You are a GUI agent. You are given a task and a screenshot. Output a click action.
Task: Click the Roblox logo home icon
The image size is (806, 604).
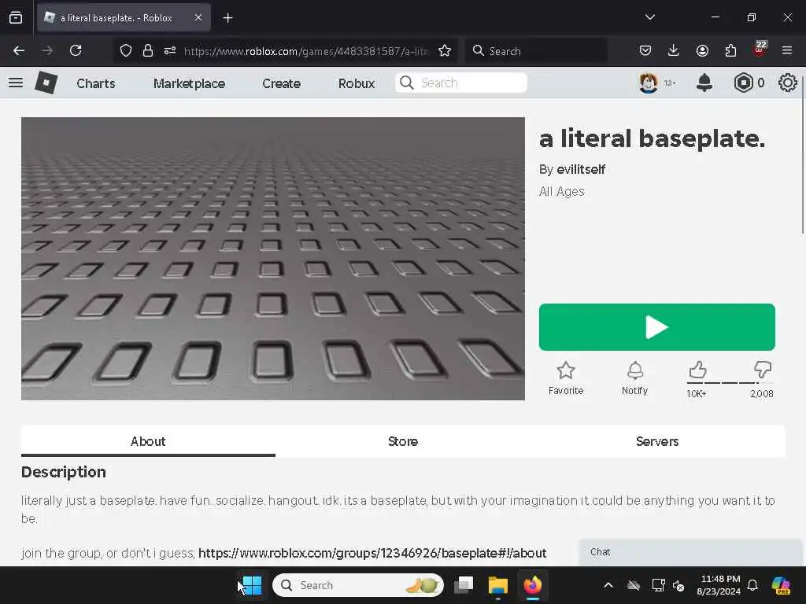click(x=46, y=83)
